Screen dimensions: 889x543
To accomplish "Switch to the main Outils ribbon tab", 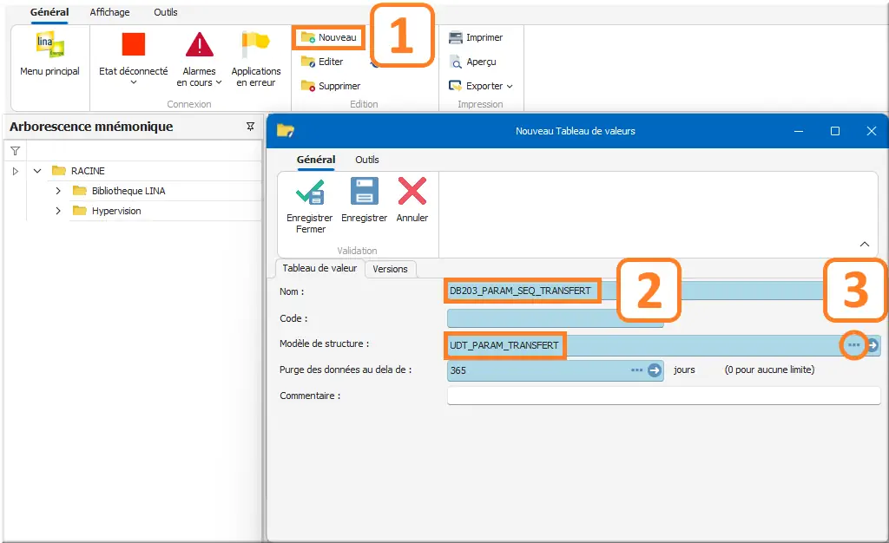I will [166, 12].
